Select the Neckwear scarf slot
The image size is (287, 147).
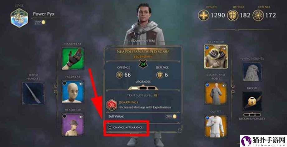point(216,56)
